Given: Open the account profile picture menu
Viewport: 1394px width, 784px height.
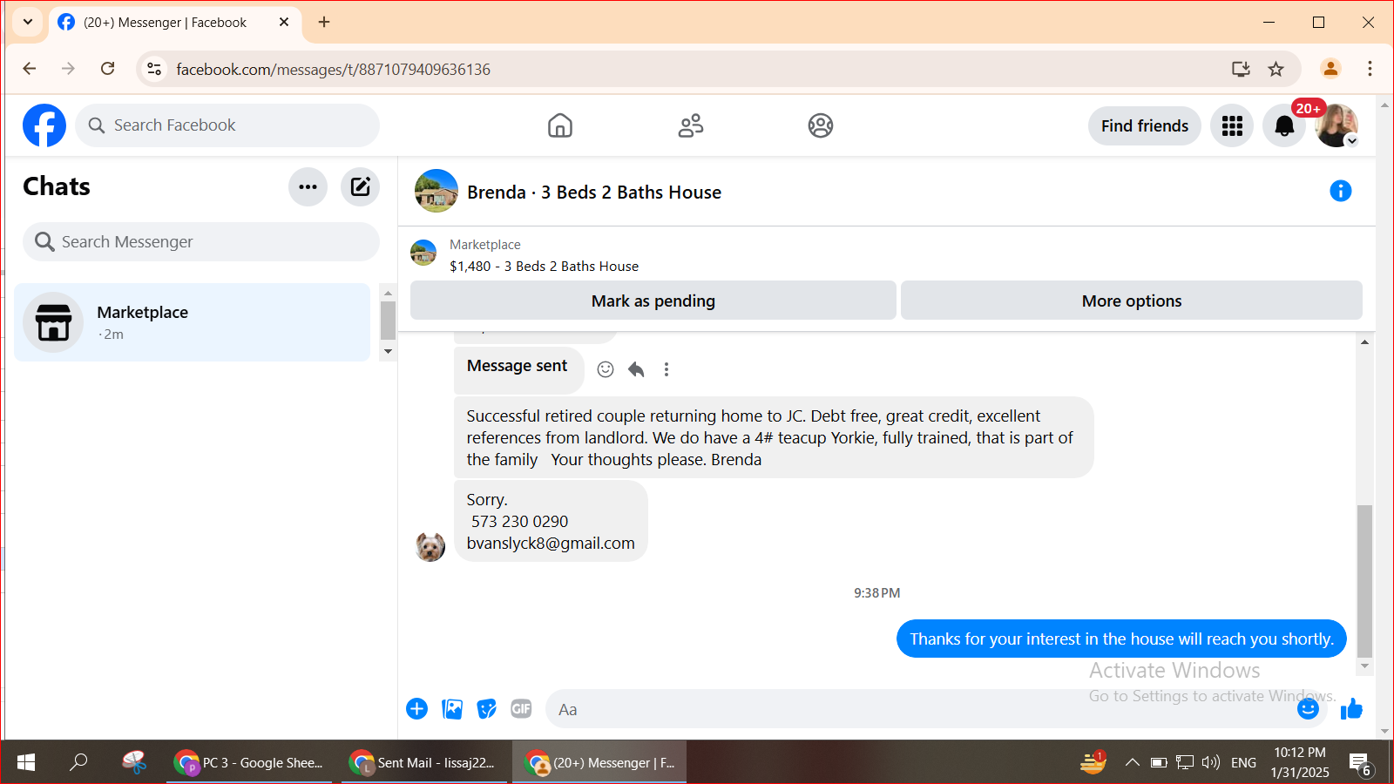Looking at the screenshot, I should tap(1336, 125).
